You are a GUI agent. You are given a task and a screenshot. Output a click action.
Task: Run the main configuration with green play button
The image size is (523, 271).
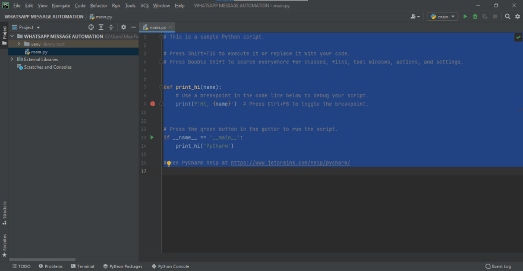click(465, 17)
